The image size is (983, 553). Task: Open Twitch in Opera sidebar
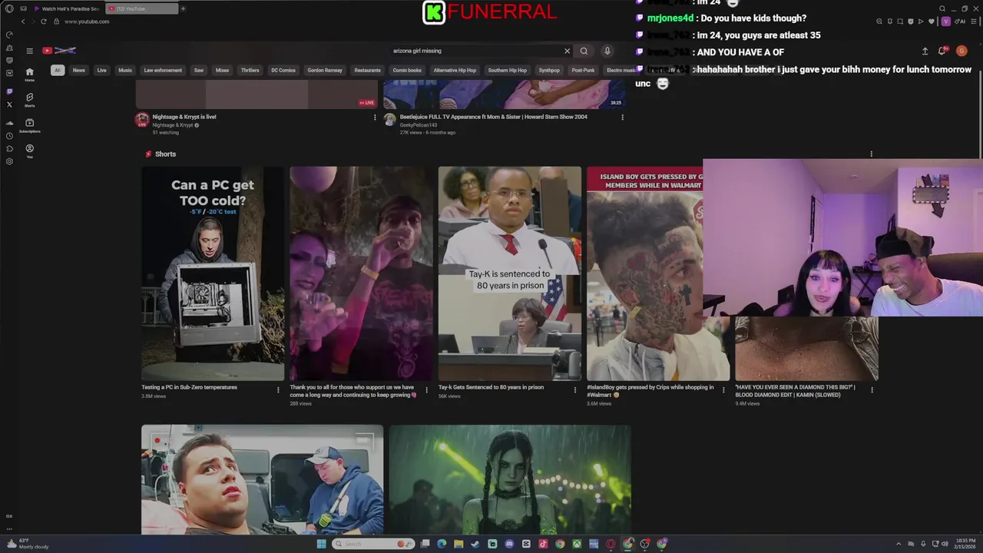point(9,91)
